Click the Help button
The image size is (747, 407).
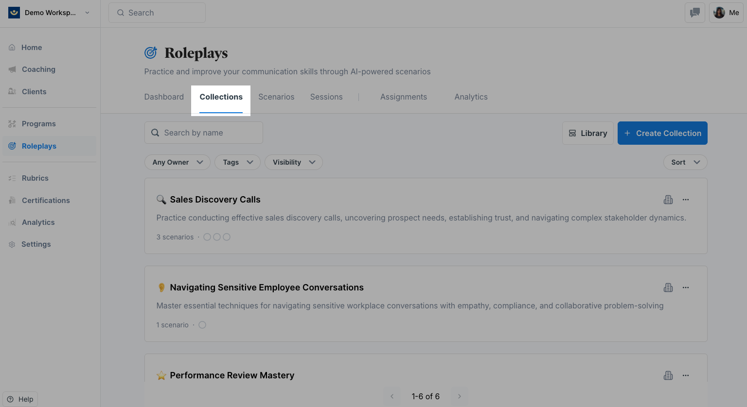coord(20,399)
